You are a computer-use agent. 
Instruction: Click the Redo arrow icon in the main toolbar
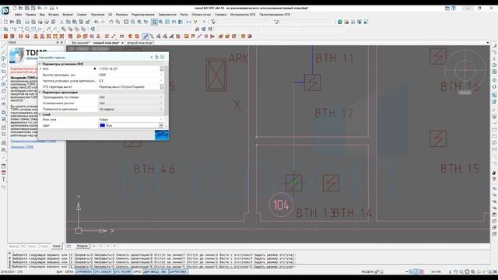(103, 22)
